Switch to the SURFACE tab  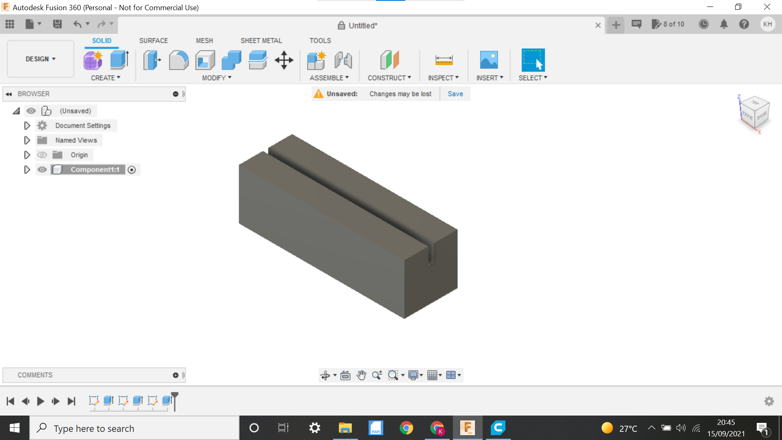pyautogui.click(x=153, y=41)
